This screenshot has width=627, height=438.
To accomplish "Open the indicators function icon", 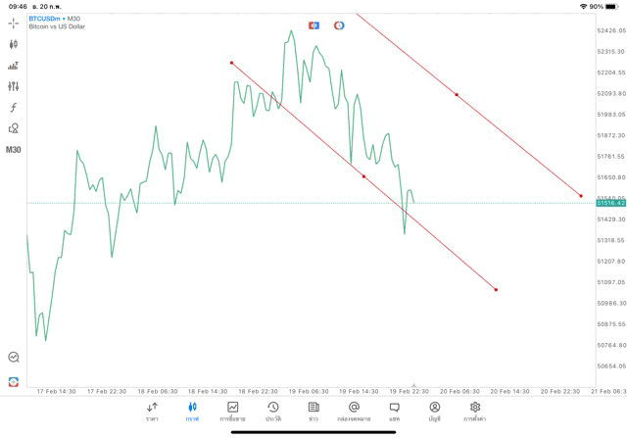I will [14, 108].
